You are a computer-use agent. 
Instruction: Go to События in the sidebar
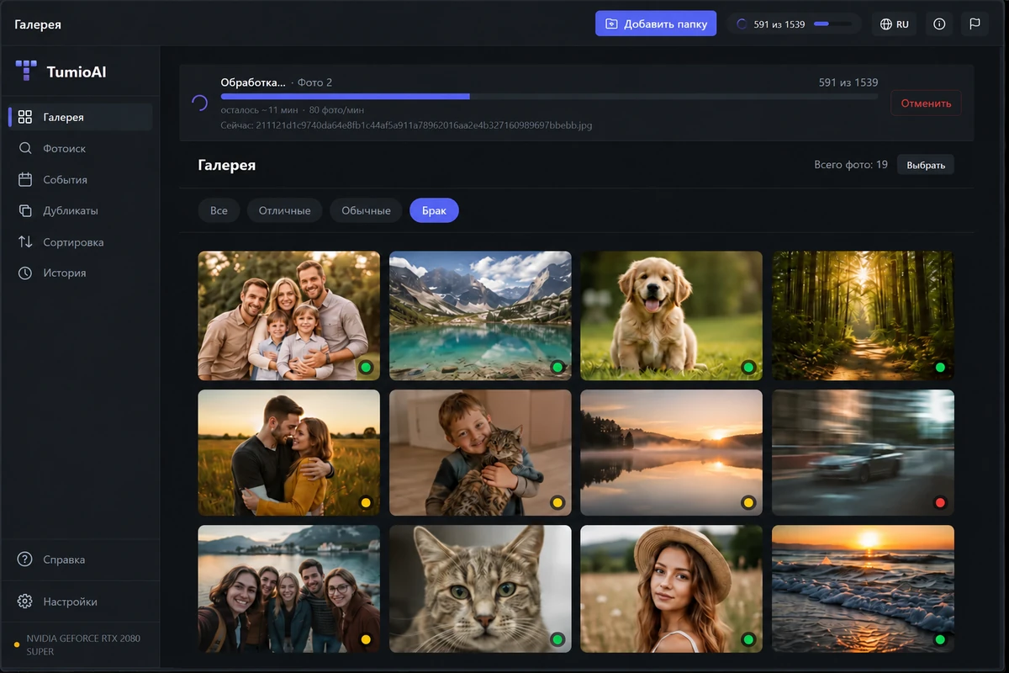[x=81, y=179]
